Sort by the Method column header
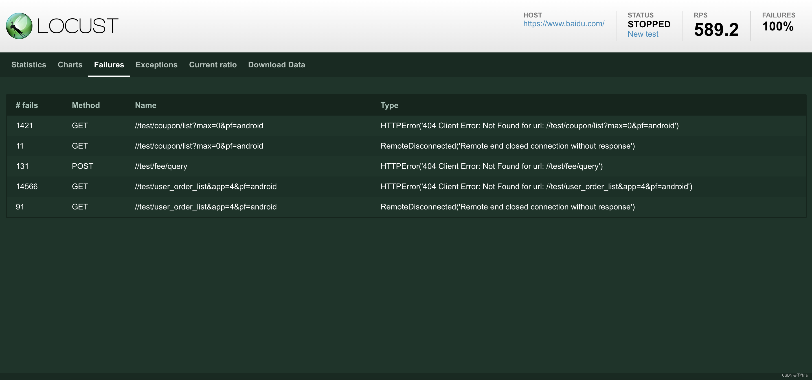812x380 pixels. click(86, 105)
